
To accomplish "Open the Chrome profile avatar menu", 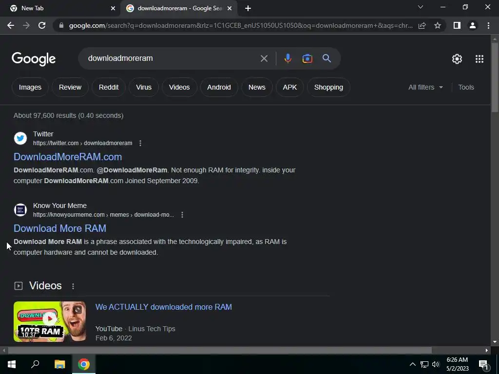I will [473, 25].
